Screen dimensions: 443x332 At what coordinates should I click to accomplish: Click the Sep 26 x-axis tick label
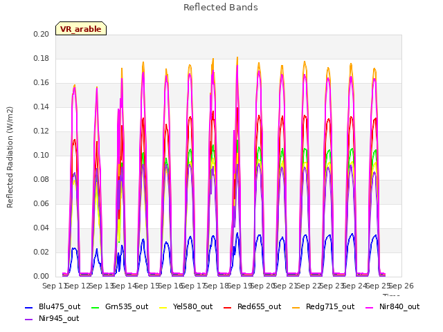[x=401, y=286]
